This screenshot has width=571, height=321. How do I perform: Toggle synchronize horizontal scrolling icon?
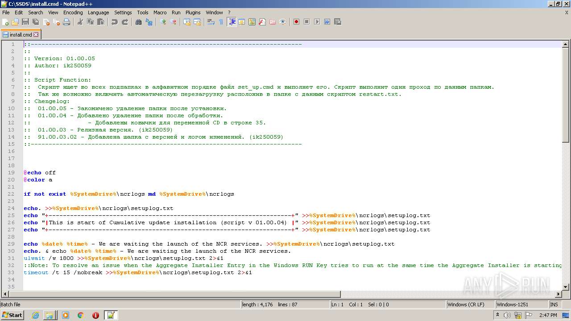(x=197, y=22)
